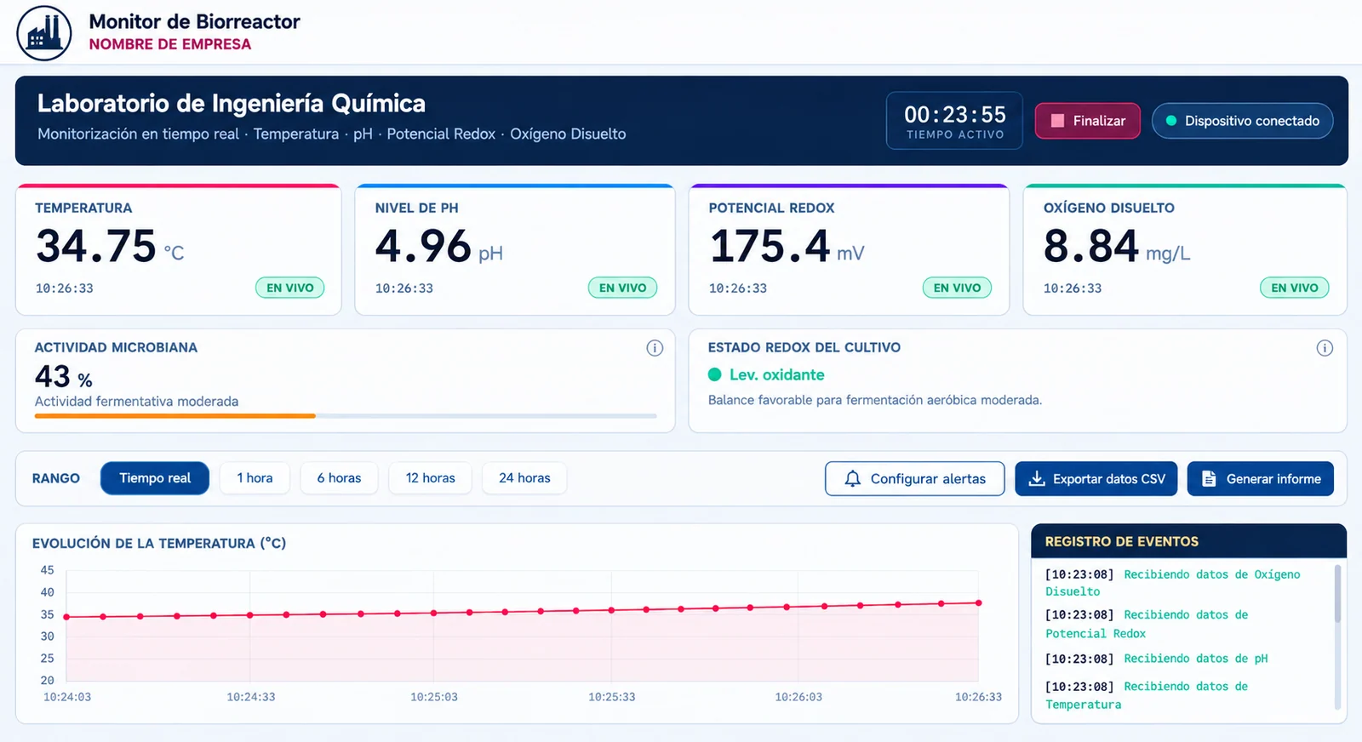The width and height of the screenshot is (1362, 742).
Task: Click the 34.75 temperature reading
Action: (96, 247)
